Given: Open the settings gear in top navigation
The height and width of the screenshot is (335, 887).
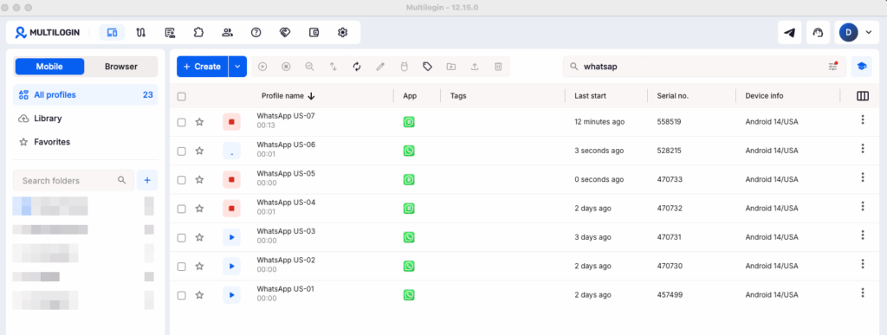Looking at the screenshot, I should click(342, 33).
